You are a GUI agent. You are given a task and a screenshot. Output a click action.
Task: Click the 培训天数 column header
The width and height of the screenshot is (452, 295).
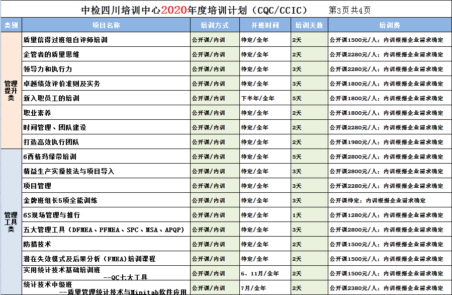(309, 25)
